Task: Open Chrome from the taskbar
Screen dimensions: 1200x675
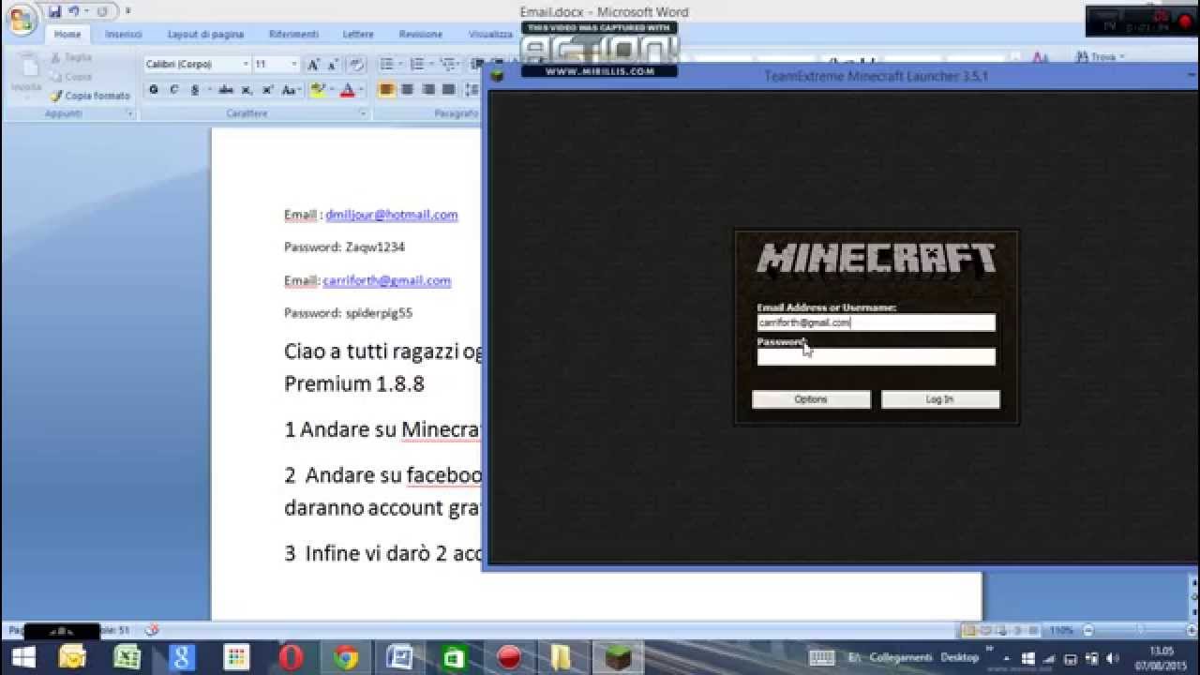Action: 346,657
